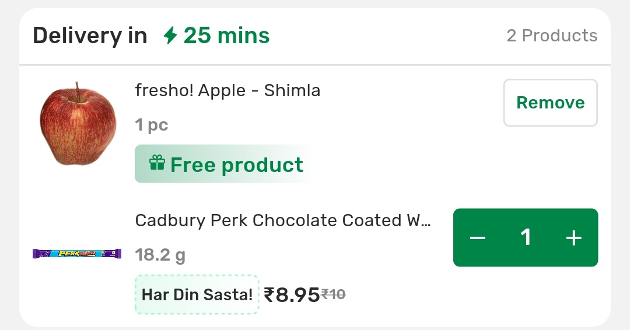Screen dimensions: 630x330
Task: Click the 18.2 g weight label
Action: click(160, 255)
